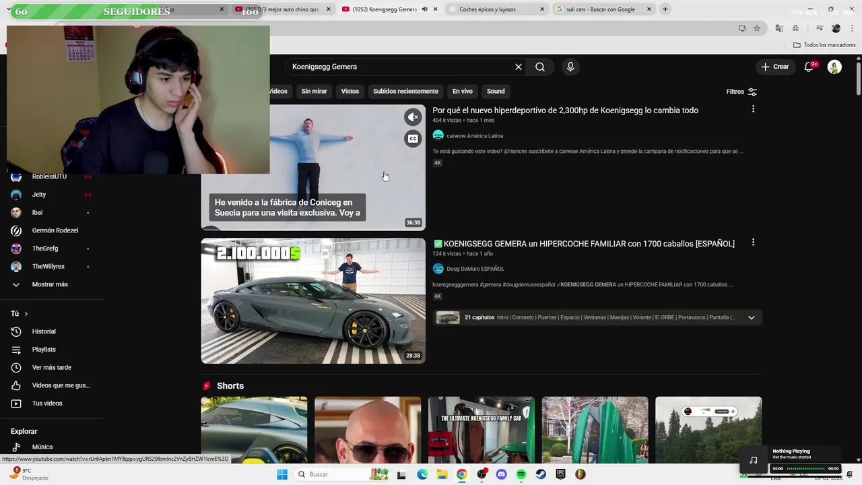This screenshot has width=862, height=485.
Task: Open Microsoft Edge from the taskbar
Action: point(422,474)
